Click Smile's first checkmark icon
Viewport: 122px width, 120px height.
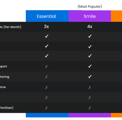90,36
